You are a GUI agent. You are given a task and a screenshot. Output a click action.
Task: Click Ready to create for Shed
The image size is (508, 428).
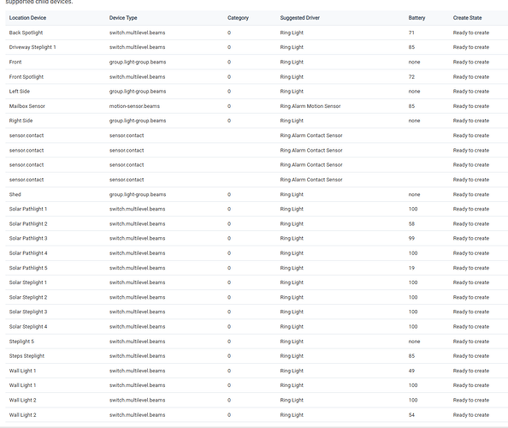point(471,194)
